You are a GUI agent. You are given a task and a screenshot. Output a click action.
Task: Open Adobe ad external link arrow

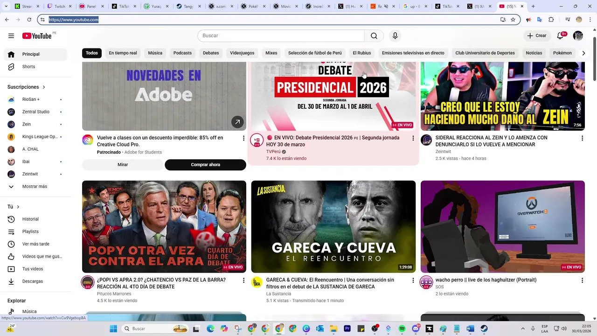coord(237,122)
